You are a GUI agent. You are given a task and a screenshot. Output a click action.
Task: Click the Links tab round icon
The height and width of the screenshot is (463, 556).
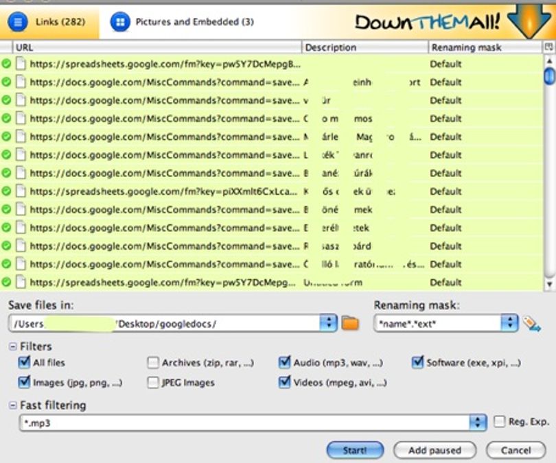coord(17,22)
